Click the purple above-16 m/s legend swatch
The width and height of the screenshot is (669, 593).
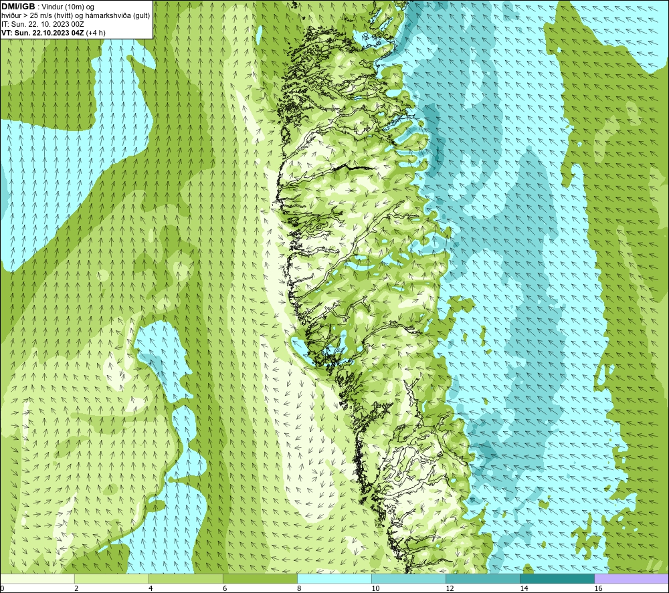coord(632,578)
